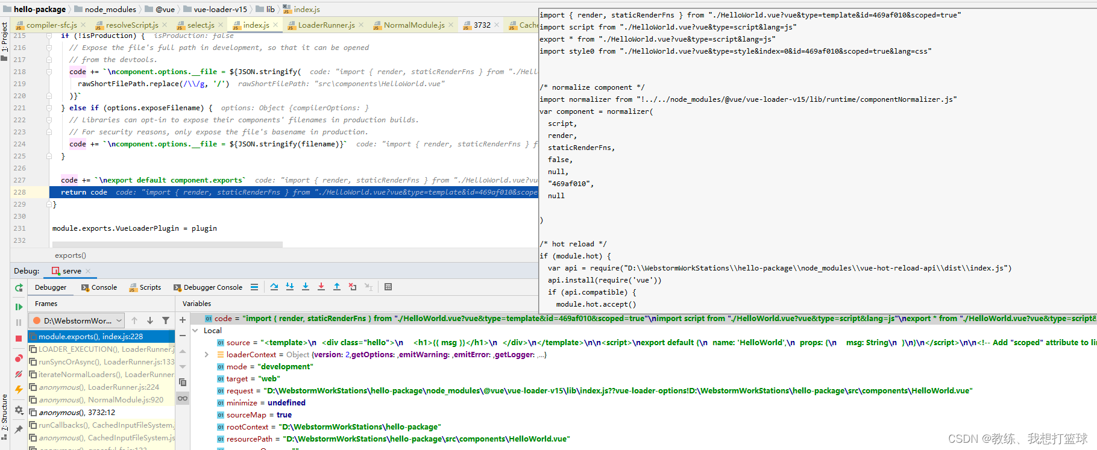Move watch up arrow

click(183, 351)
